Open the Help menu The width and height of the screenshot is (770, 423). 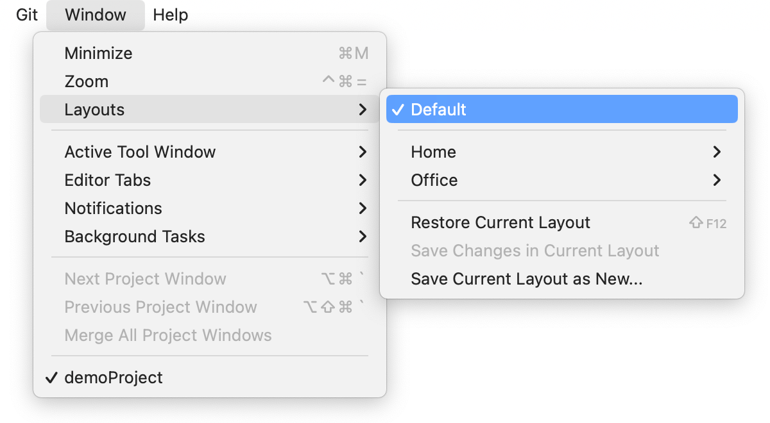click(x=170, y=15)
